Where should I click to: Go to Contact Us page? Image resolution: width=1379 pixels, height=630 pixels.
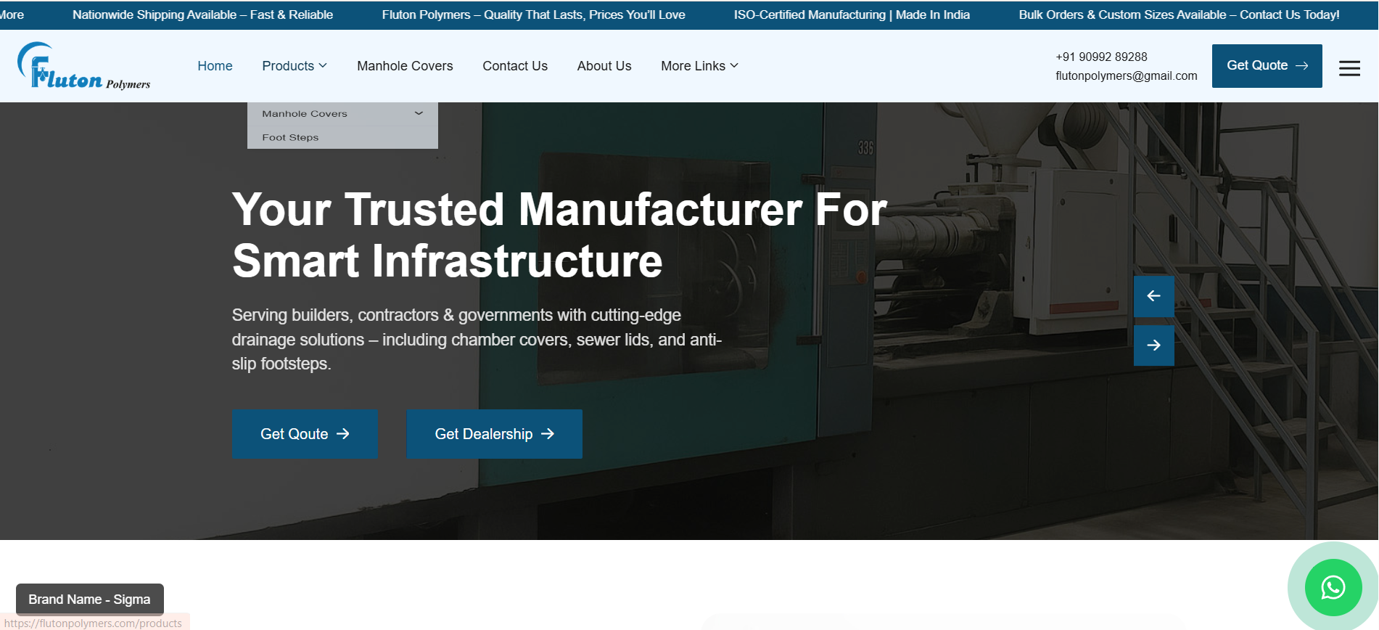[x=515, y=66]
